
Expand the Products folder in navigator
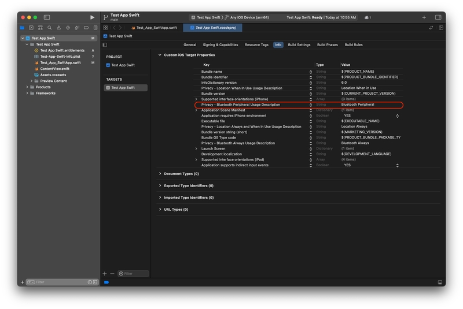[27, 87]
